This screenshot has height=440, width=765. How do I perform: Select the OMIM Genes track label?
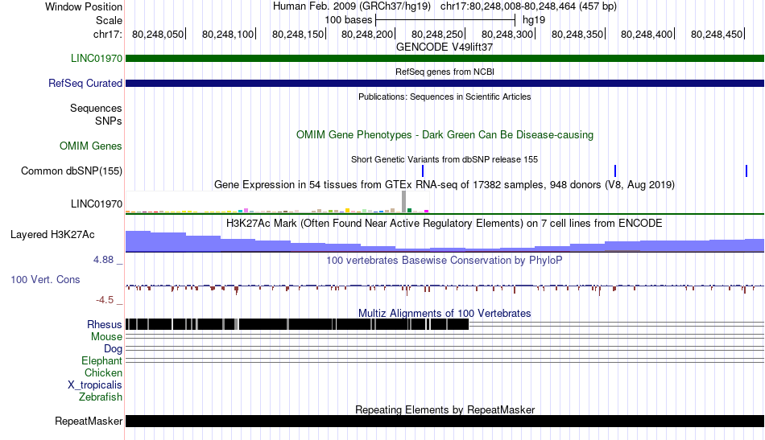(90, 146)
